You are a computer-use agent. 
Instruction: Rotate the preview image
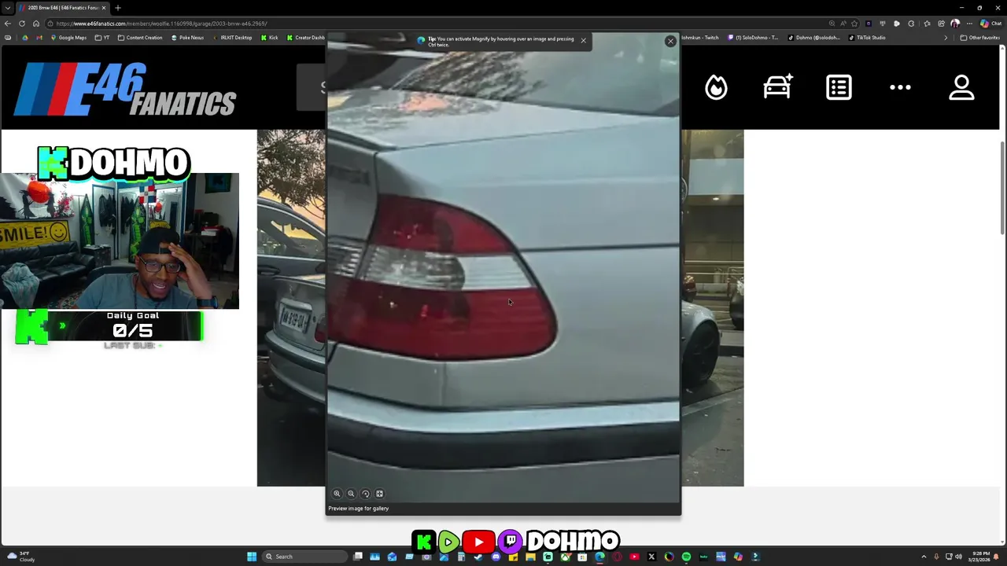[x=365, y=494]
